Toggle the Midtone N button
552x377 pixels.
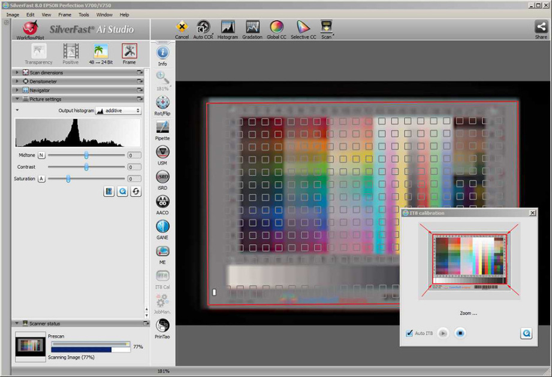(x=41, y=155)
